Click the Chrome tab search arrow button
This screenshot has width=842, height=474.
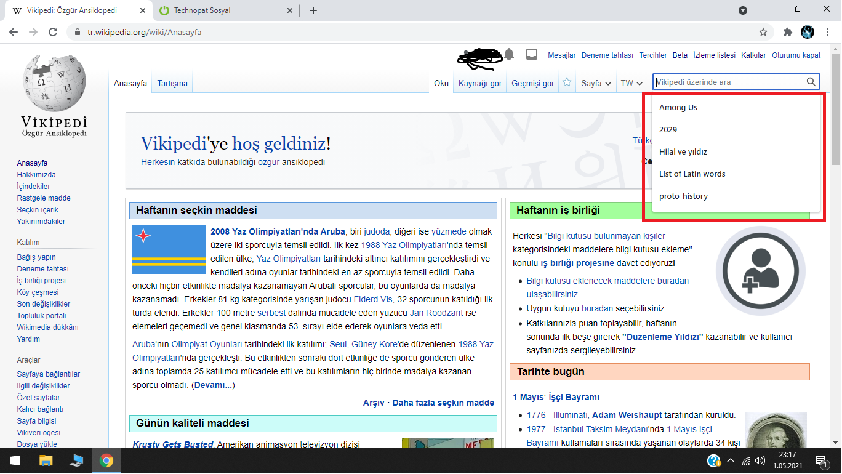point(743,10)
